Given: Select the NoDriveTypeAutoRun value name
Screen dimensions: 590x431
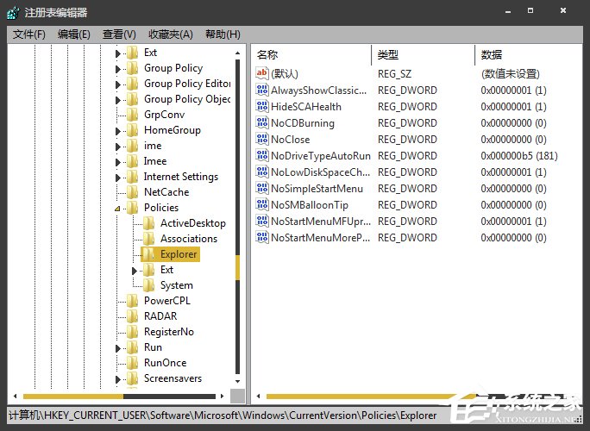Looking at the screenshot, I should pyautogui.click(x=321, y=156).
